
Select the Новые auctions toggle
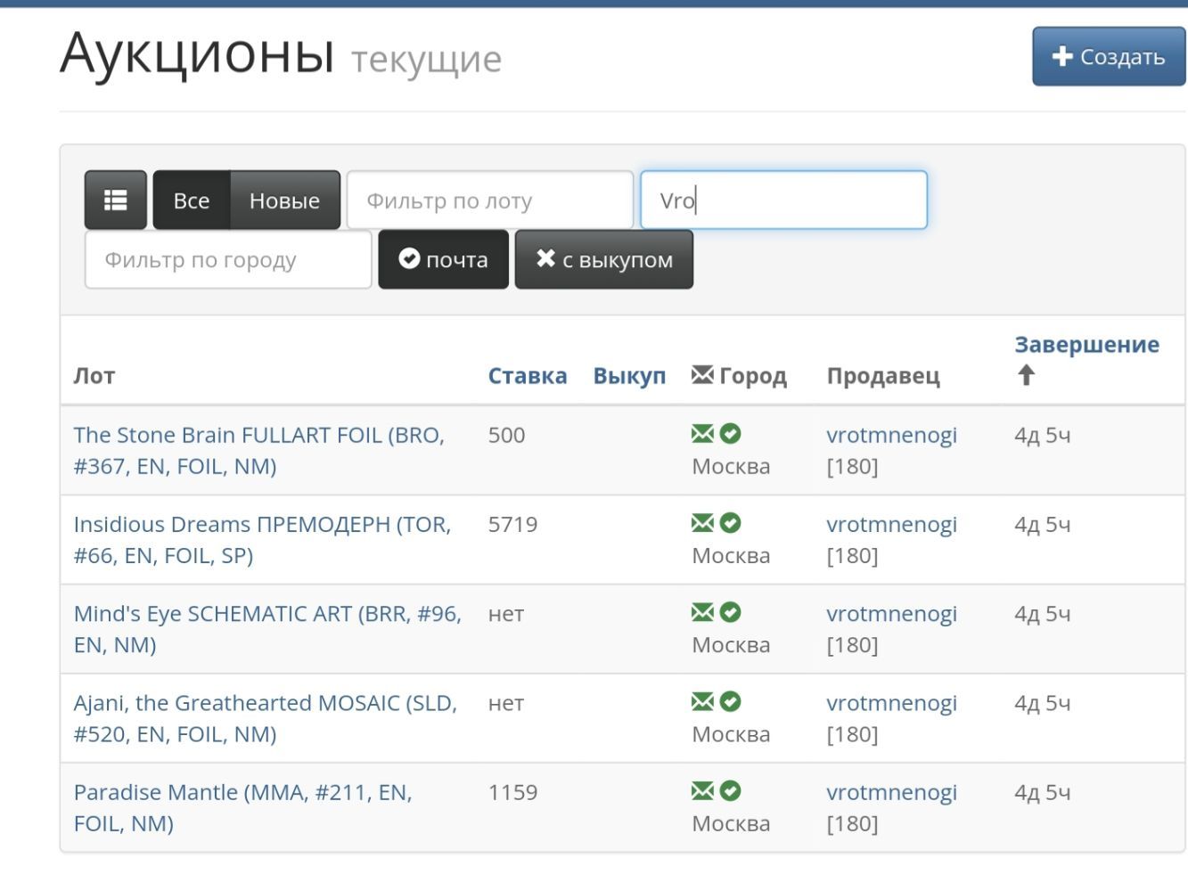pos(284,200)
